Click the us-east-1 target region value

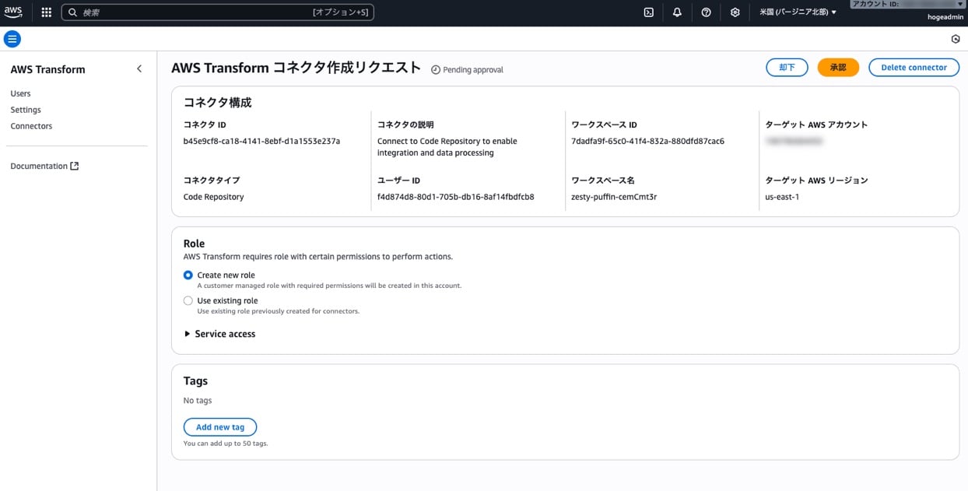782,197
